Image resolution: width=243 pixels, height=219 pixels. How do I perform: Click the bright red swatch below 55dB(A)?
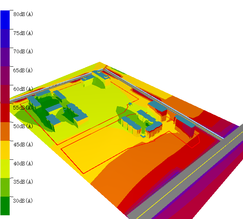click(x=5, y=112)
